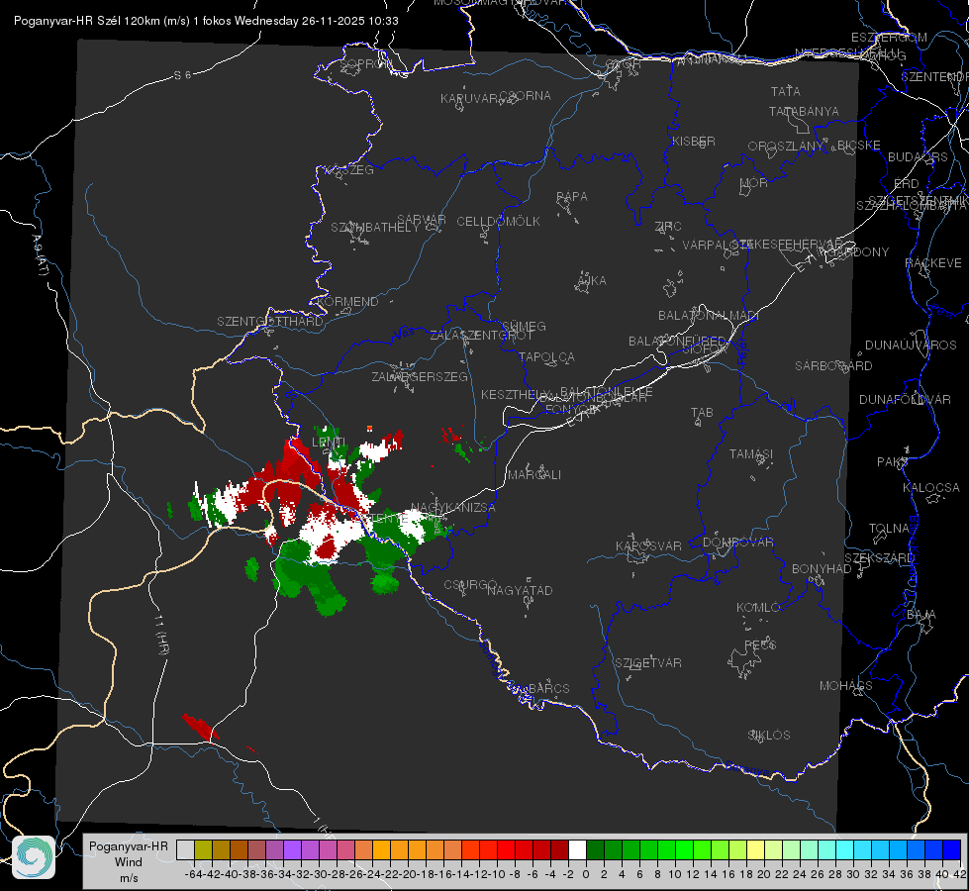Click the RACKEVE town label
Image resolution: width=969 pixels, height=891 pixels.
click(933, 263)
